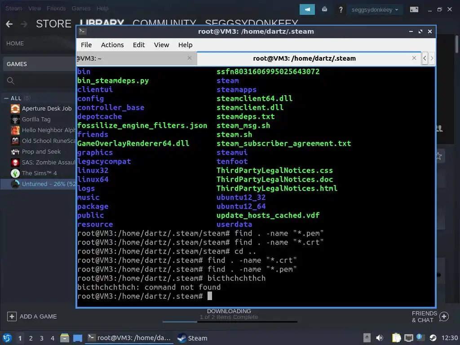Select Unturned downloading entry in library

tap(38, 184)
